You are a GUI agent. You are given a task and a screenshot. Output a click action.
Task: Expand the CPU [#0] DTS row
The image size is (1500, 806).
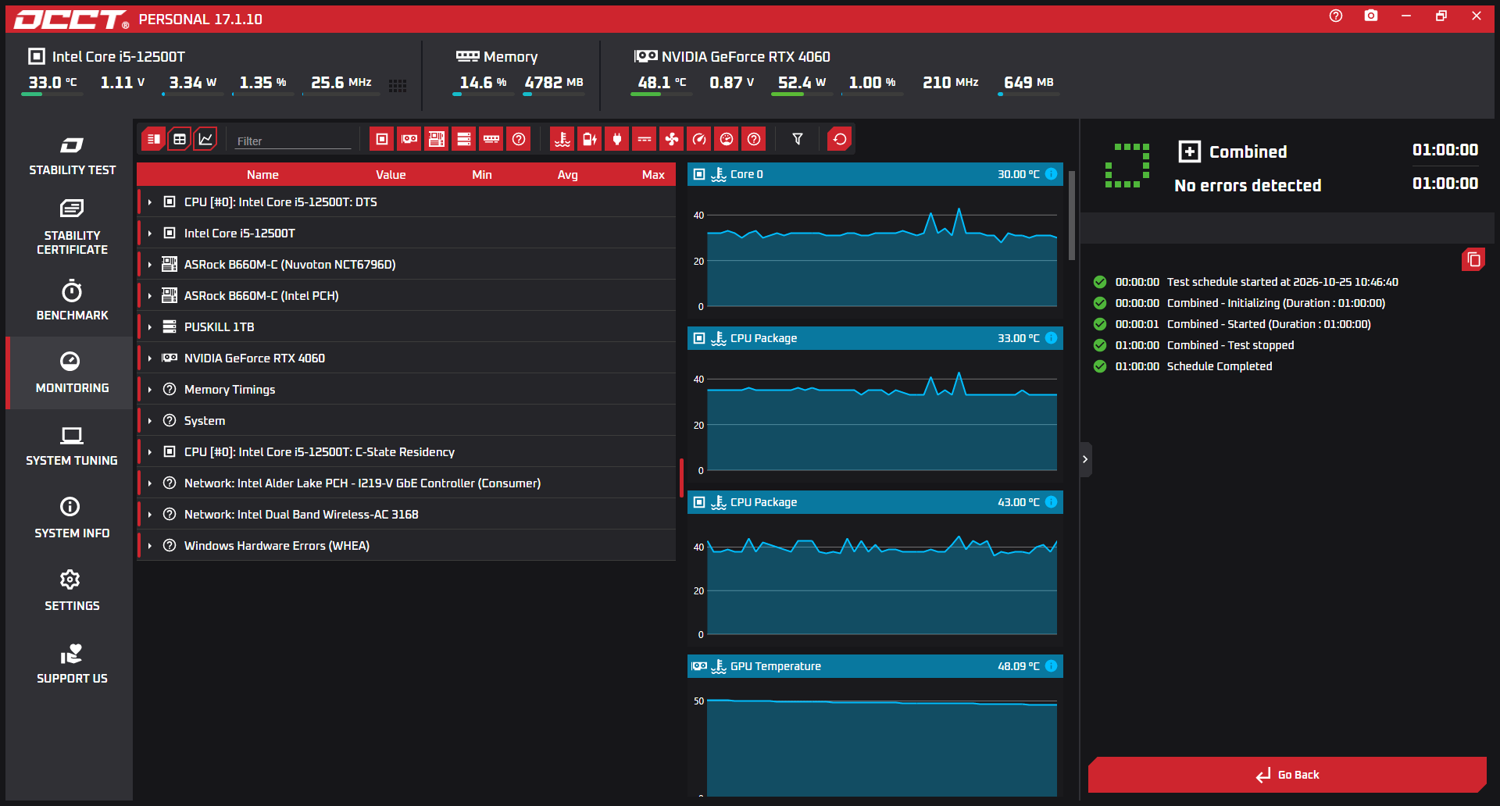tap(149, 202)
